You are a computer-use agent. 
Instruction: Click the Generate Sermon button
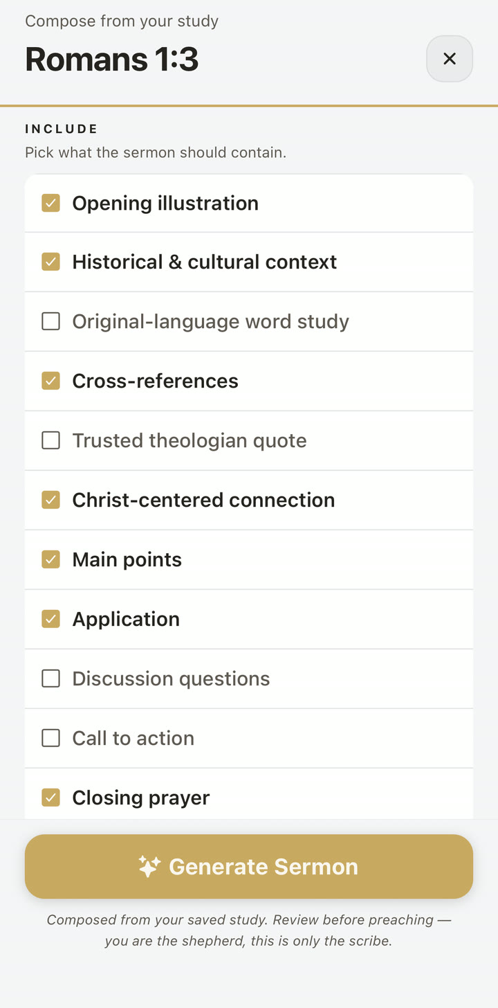point(249,867)
